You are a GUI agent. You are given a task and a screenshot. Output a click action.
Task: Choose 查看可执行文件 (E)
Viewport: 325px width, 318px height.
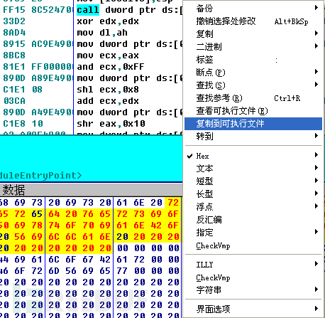(253, 111)
